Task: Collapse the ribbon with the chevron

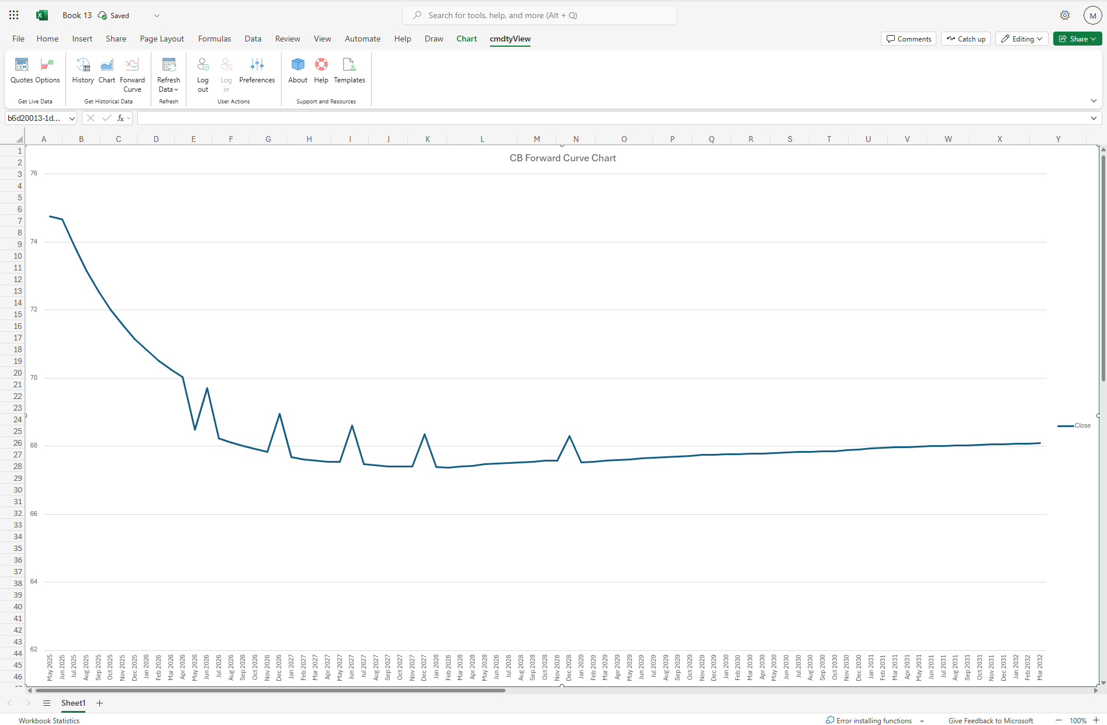Action: [1094, 101]
